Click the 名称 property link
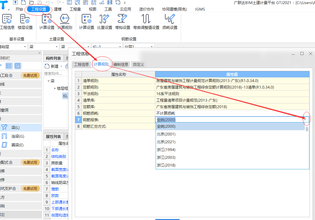The height and width of the screenshot is (220, 315). 55,150
